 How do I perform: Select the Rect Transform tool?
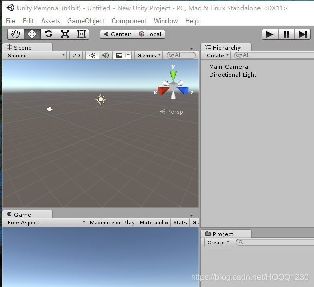coord(81,34)
